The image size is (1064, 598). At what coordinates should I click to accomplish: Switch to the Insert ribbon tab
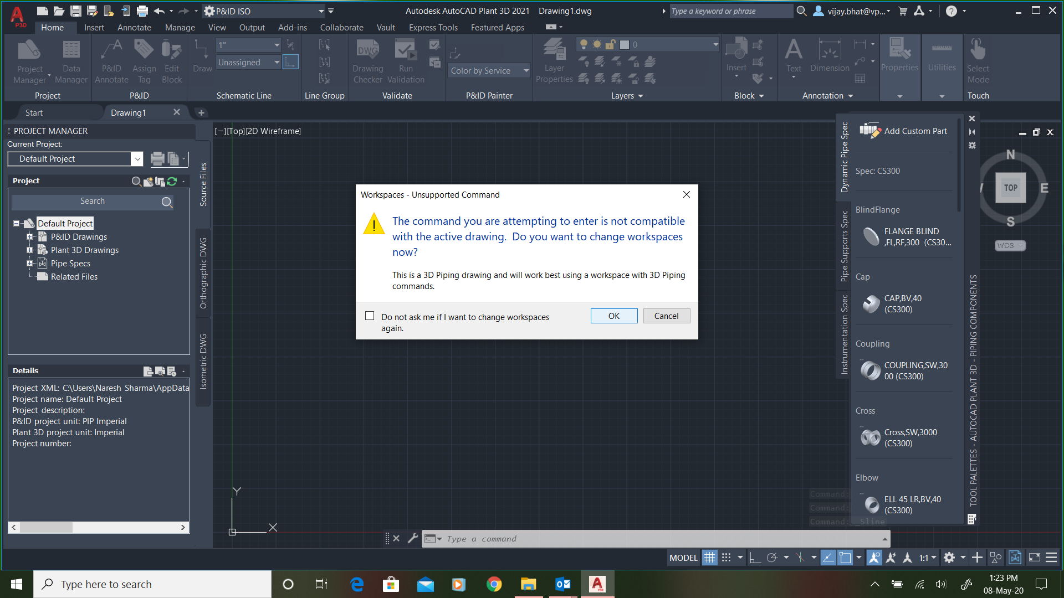click(x=94, y=27)
